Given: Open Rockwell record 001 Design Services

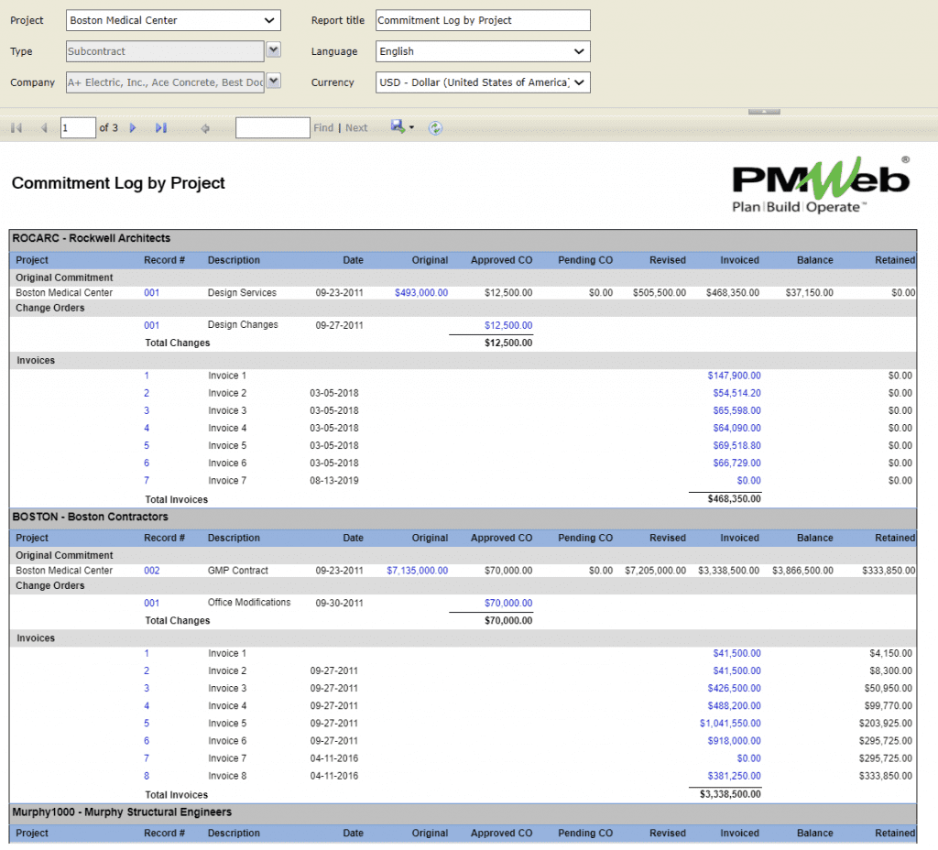Looking at the screenshot, I should (x=152, y=293).
